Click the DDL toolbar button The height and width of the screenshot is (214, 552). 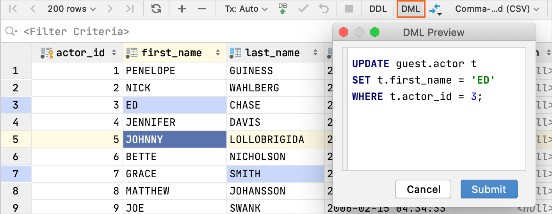[x=378, y=9]
